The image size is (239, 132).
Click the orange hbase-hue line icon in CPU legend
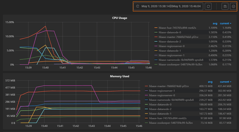pos(156,28)
